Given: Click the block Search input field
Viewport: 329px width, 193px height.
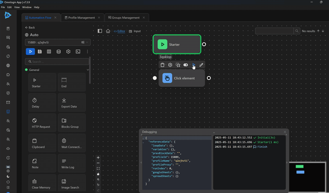Looking at the screenshot, I should (x=57, y=62).
